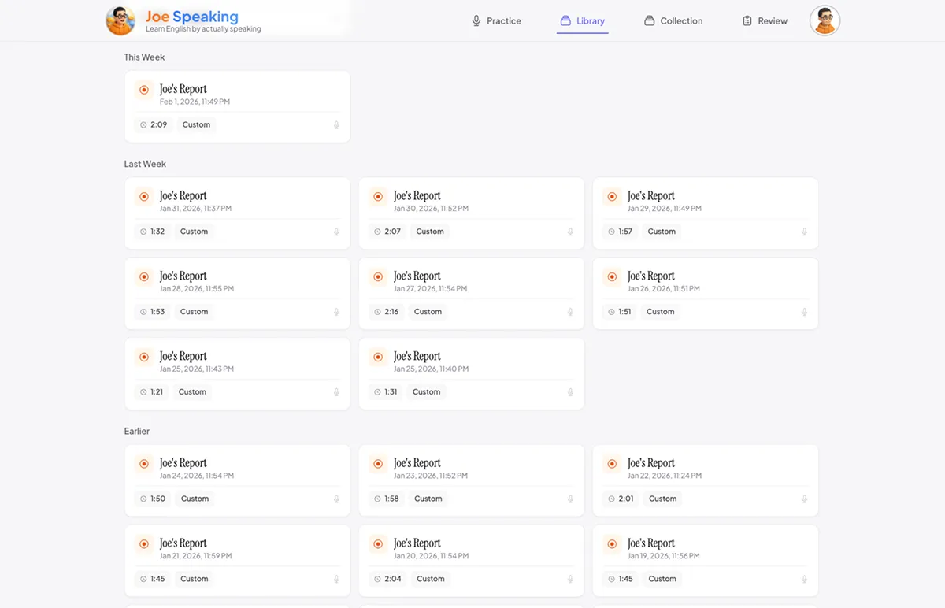Image resolution: width=945 pixels, height=608 pixels.
Task: Go to the Review tab
Action: (x=765, y=21)
